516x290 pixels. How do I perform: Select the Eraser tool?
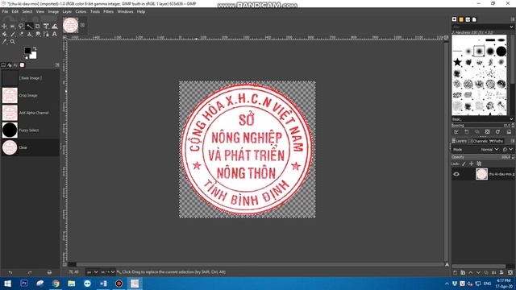point(21,34)
